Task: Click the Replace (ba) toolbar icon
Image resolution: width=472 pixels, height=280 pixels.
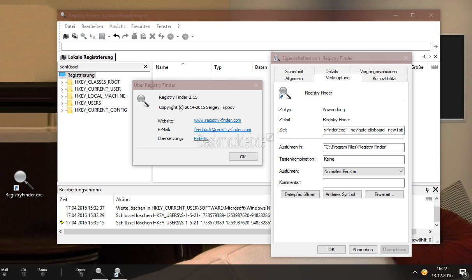Action: [x=93, y=36]
